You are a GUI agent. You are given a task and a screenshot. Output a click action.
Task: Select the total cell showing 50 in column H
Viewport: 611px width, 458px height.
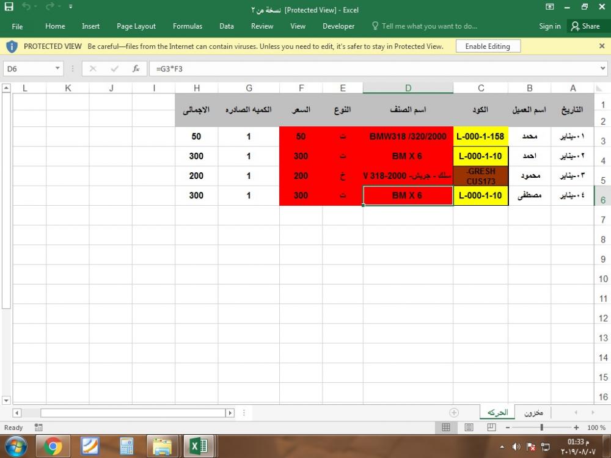click(196, 136)
